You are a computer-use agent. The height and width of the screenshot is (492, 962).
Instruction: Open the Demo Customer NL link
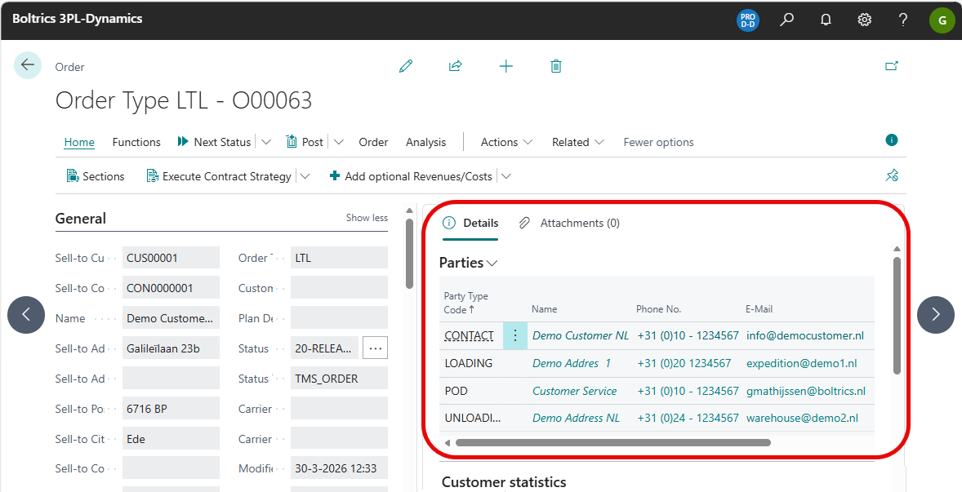pyautogui.click(x=581, y=335)
